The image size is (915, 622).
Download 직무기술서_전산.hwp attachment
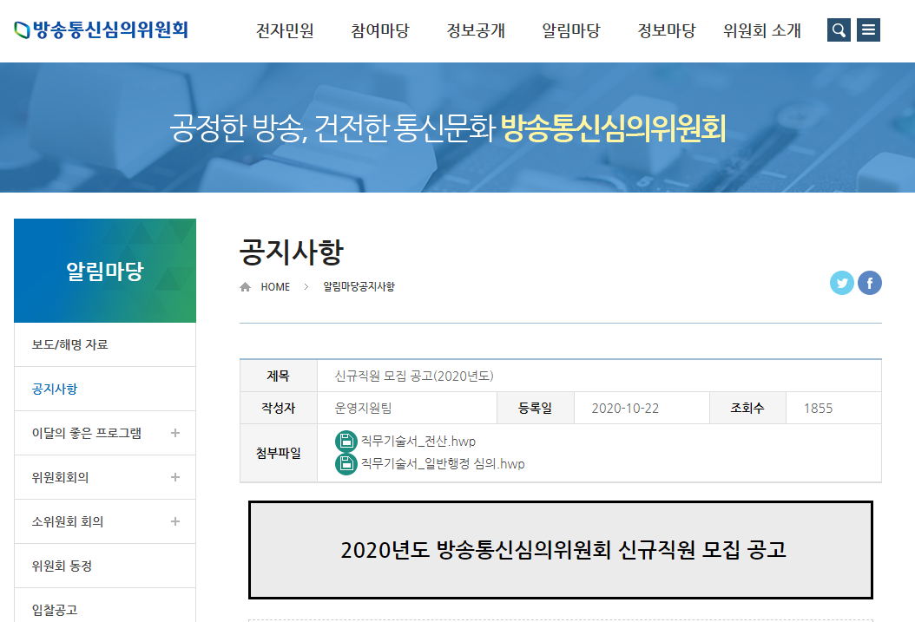[418, 442]
